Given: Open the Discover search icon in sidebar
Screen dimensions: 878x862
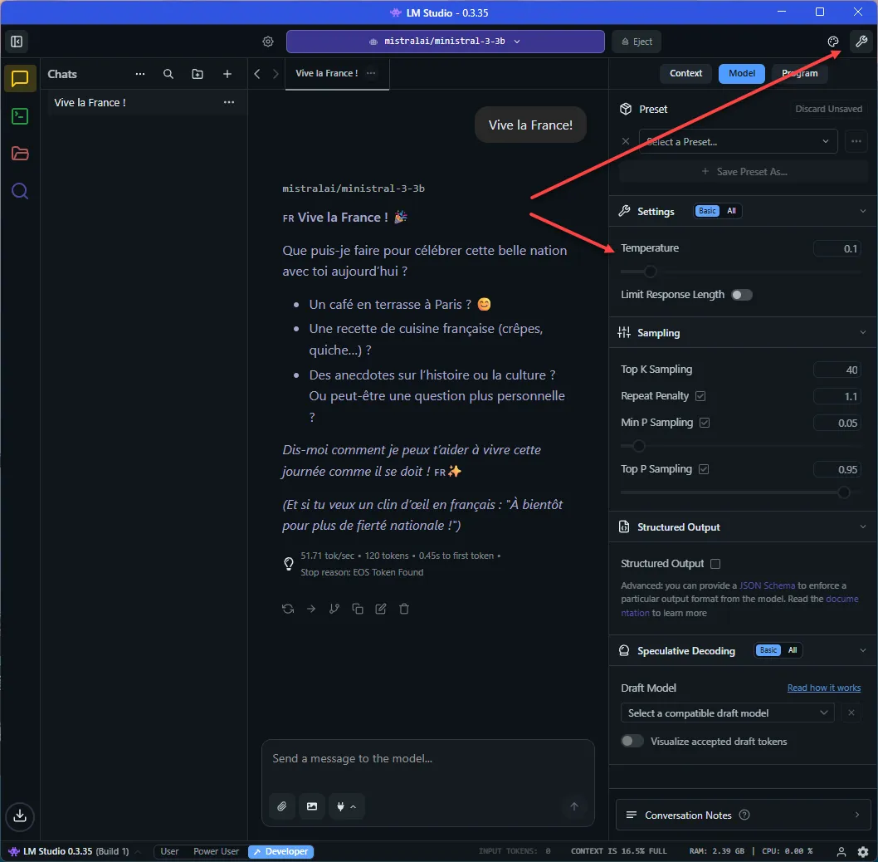Looking at the screenshot, I should pyautogui.click(x=20, y=191).
